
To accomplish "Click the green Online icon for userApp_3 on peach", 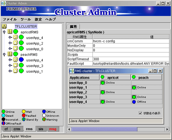I will 134,97.
